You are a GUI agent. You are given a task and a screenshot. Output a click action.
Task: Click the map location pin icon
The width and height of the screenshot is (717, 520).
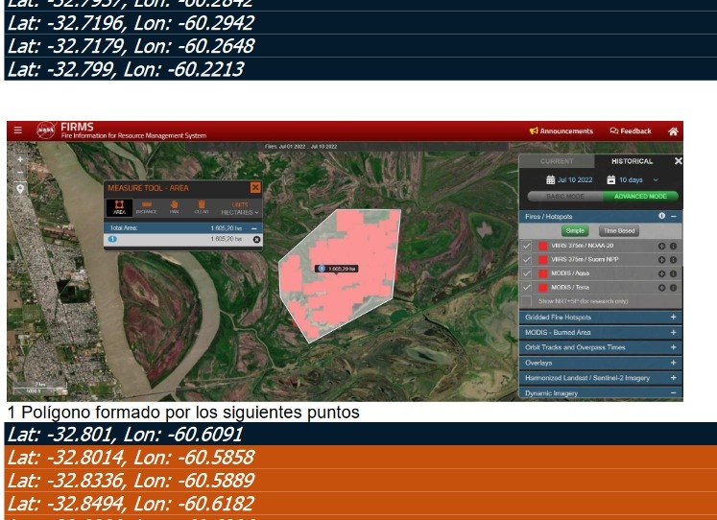(20, 189)
